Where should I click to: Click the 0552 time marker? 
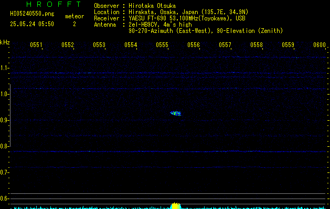(68, 45)
